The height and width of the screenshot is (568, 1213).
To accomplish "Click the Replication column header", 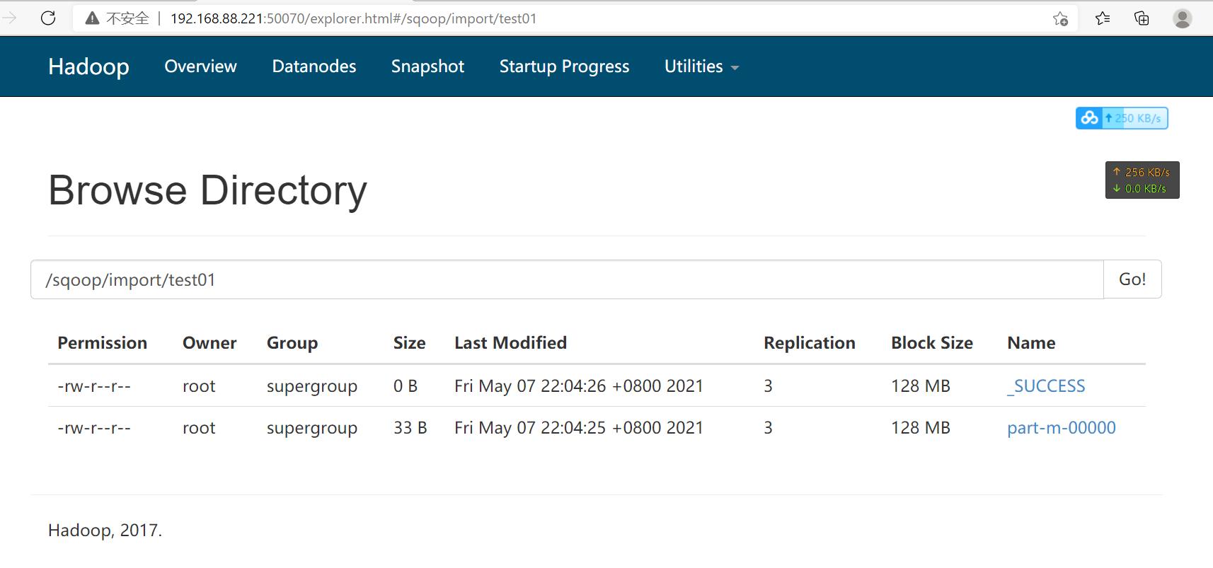I will point(809,343).
